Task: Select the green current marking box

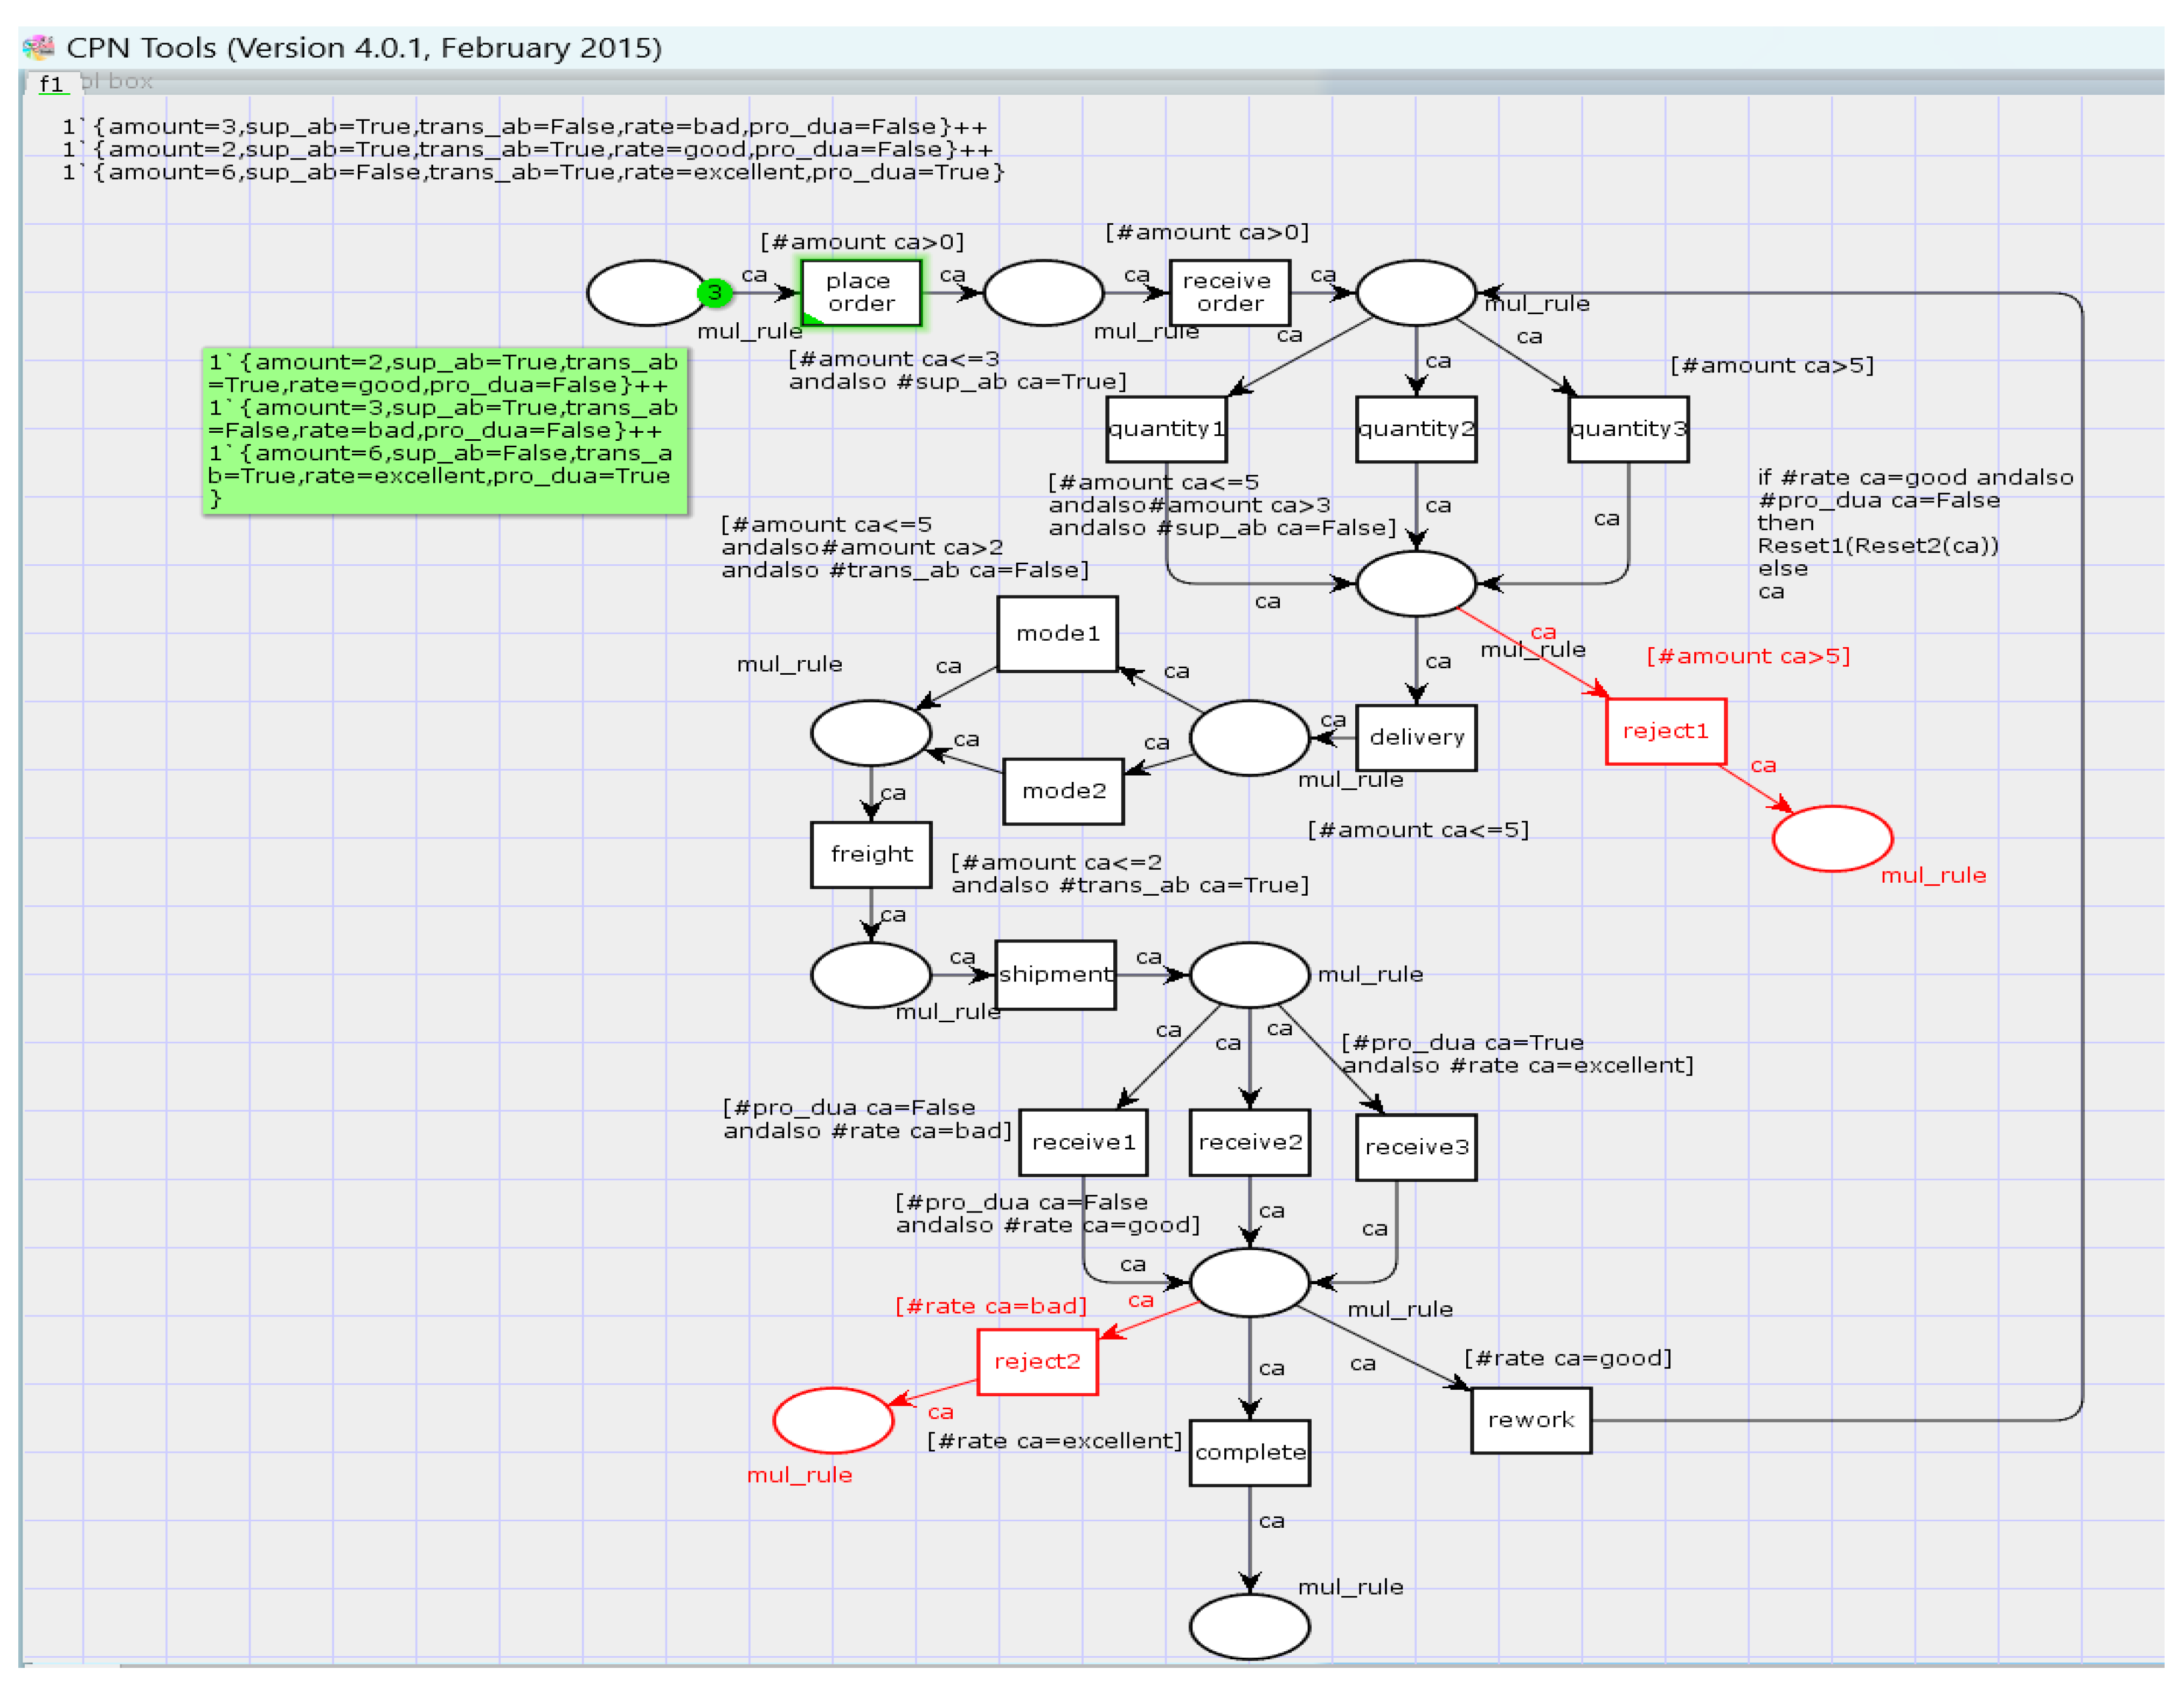Action: click(x=444, y=430)
